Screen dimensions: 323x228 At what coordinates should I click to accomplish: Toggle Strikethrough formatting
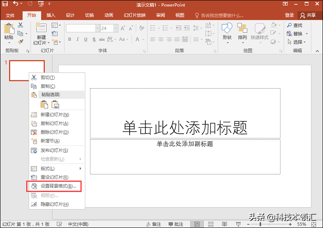[x=102, y=39]
